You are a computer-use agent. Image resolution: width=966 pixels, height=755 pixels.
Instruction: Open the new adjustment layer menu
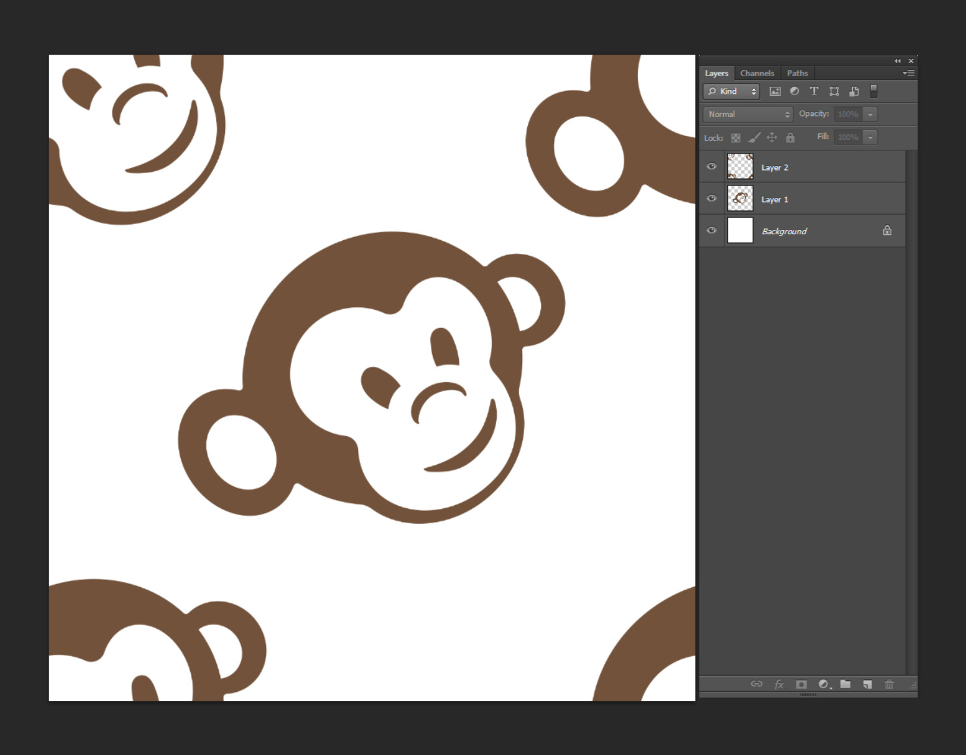[824, 684]
